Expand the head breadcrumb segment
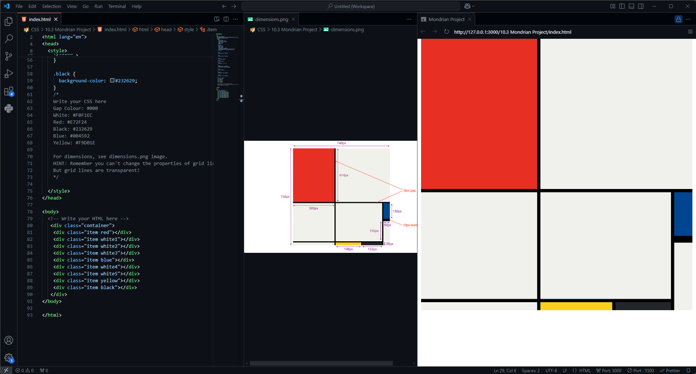The width and height of the screenshot is (696, 374). coord(162,30)
